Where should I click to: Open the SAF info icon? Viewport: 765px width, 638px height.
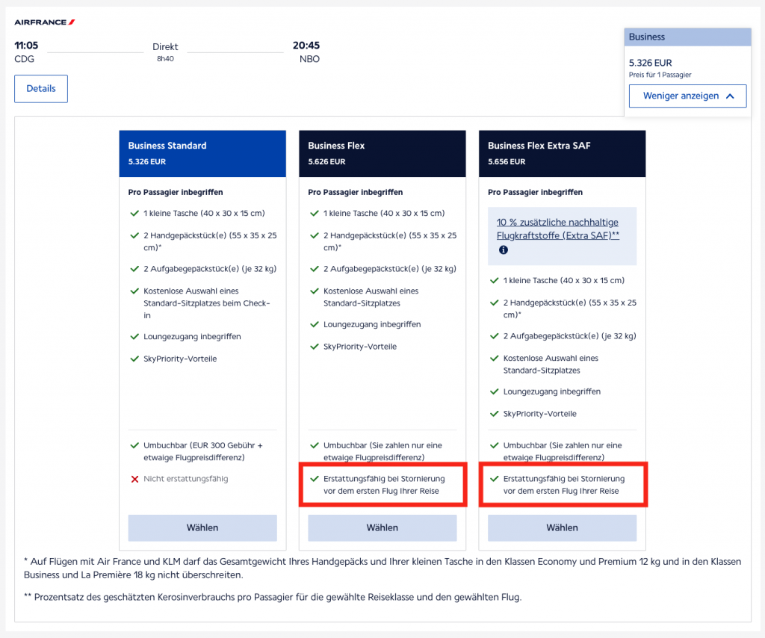point(503,250)
